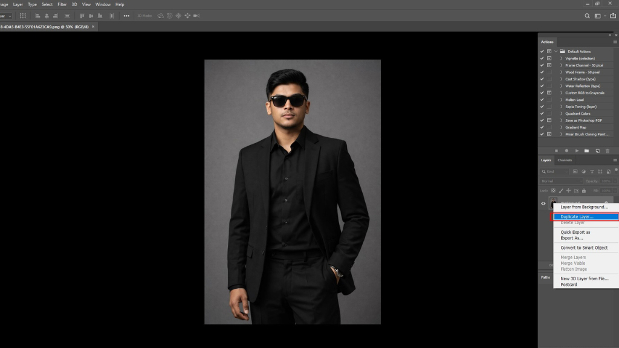619x348 pixels.
Task: Click the lock all padlock icon
Action: coord(584,190)
